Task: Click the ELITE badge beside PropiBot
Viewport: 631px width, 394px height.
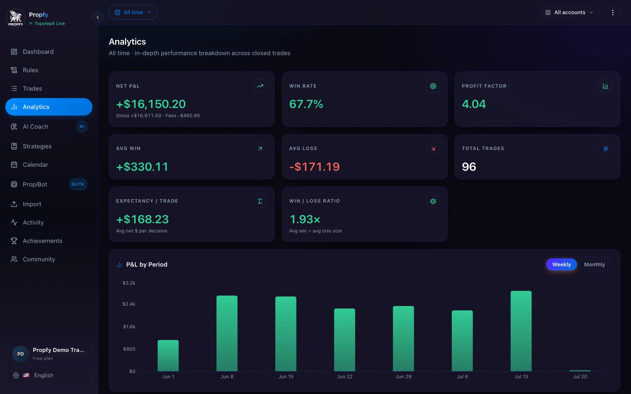Action: [78, 184]
